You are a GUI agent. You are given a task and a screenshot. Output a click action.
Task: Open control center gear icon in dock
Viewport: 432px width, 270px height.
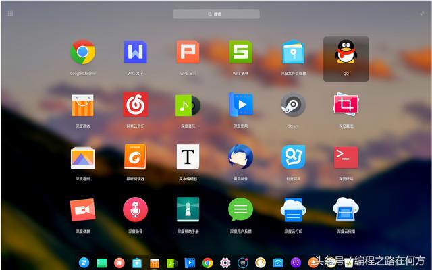point(225,263)
